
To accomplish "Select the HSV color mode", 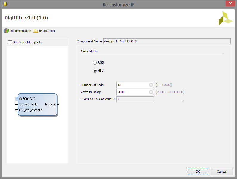I will click(x=95, y=71).
